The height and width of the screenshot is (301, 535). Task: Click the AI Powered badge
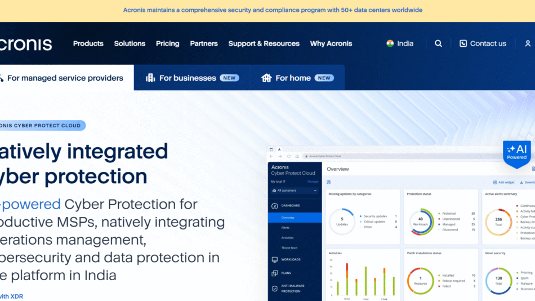[516, 154]
